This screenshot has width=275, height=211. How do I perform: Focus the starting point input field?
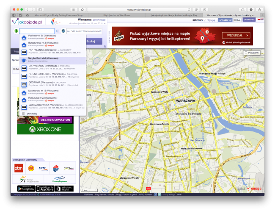tap(37, 31)
